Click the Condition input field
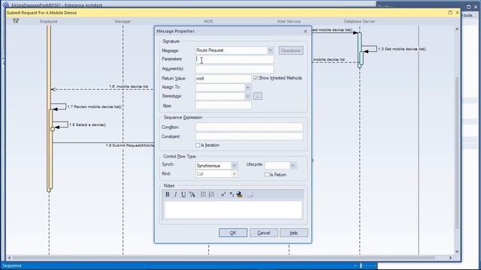This screenshot has width=481, height=270. [x=249, y=127]
